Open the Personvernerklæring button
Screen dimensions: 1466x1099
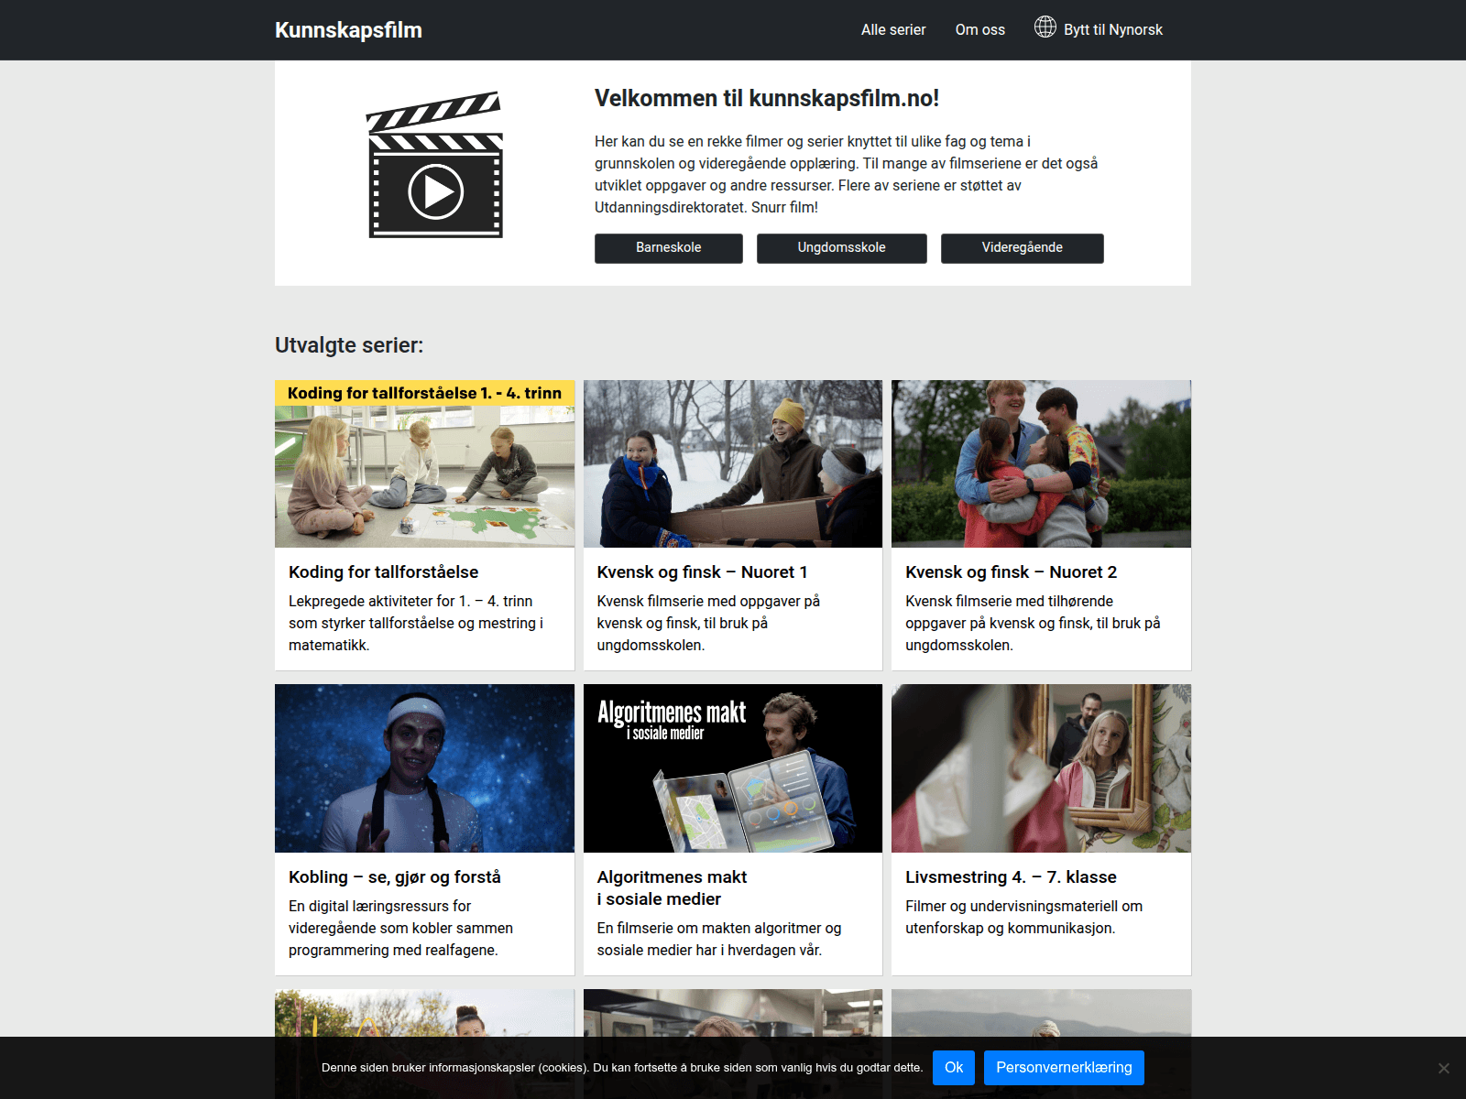(x=1064, y=1068)
